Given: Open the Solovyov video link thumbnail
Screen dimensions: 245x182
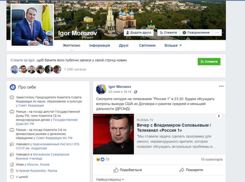Looking at the screenshot, I should coord(113,134).
